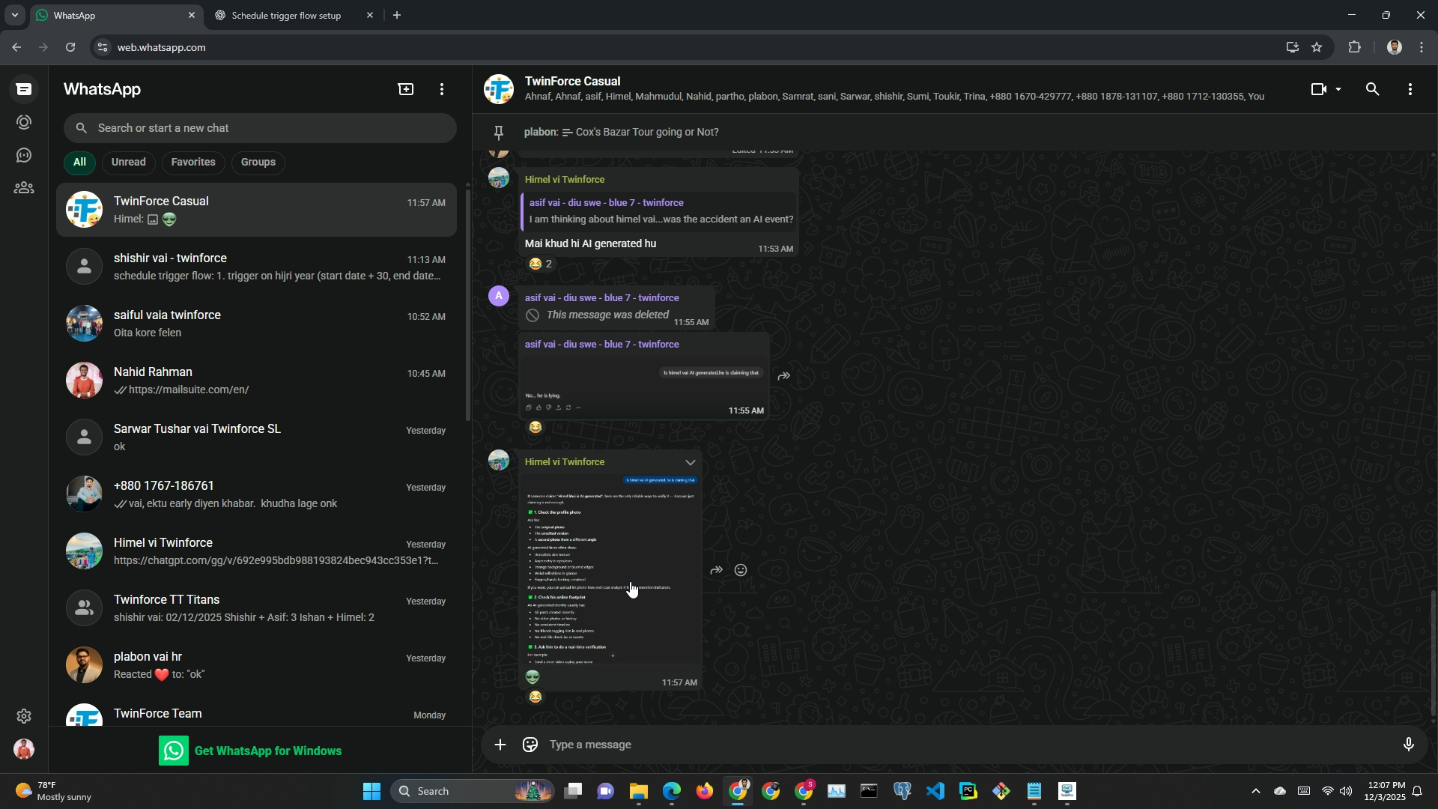React to Himel's image with emoji
This screenshot has width=1438, height=809.
[x=741, y=571]
